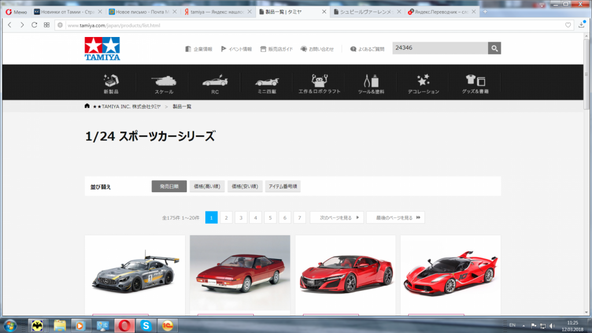Screen dimensions: 592x333
Task: Go to page 3 of results
Action: pyautogui.click(x=241, y=217)
